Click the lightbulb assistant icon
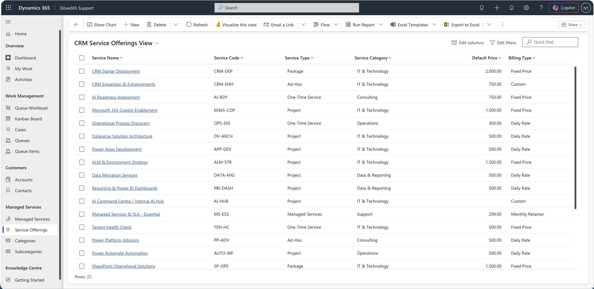The height and width of the screenshot is (289, 594). click(482, 8)
